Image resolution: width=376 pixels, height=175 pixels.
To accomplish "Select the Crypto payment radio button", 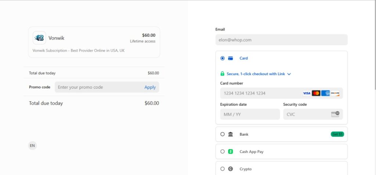I will tap(223, 169).
